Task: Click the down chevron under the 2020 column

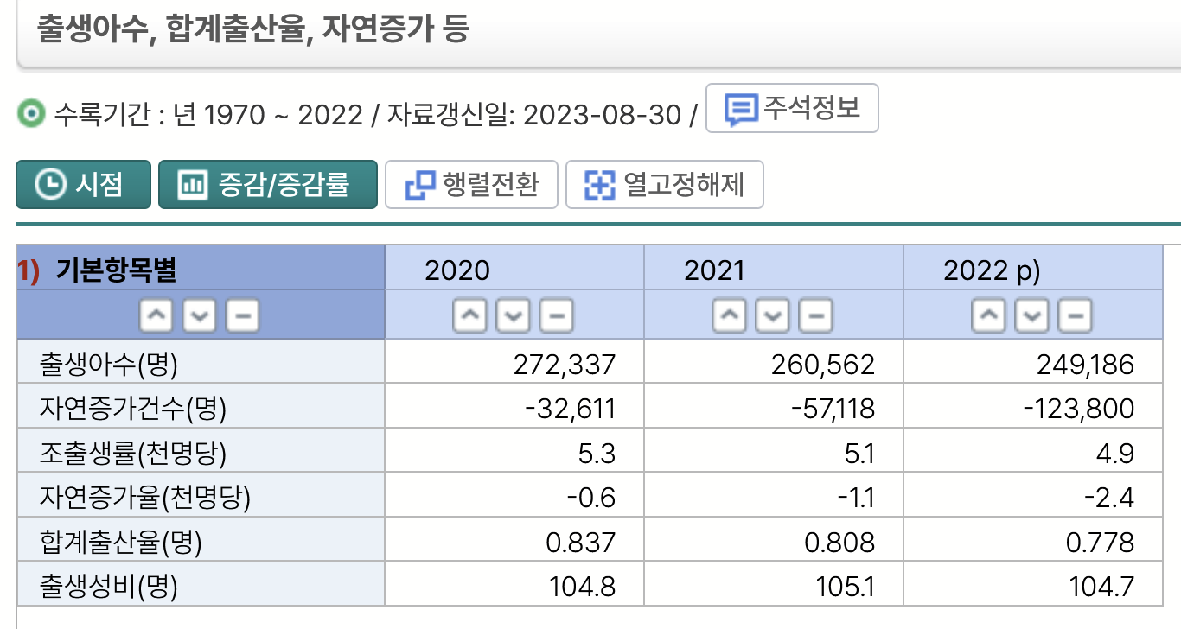Action: pyautogui.click(x=513, y=314)
